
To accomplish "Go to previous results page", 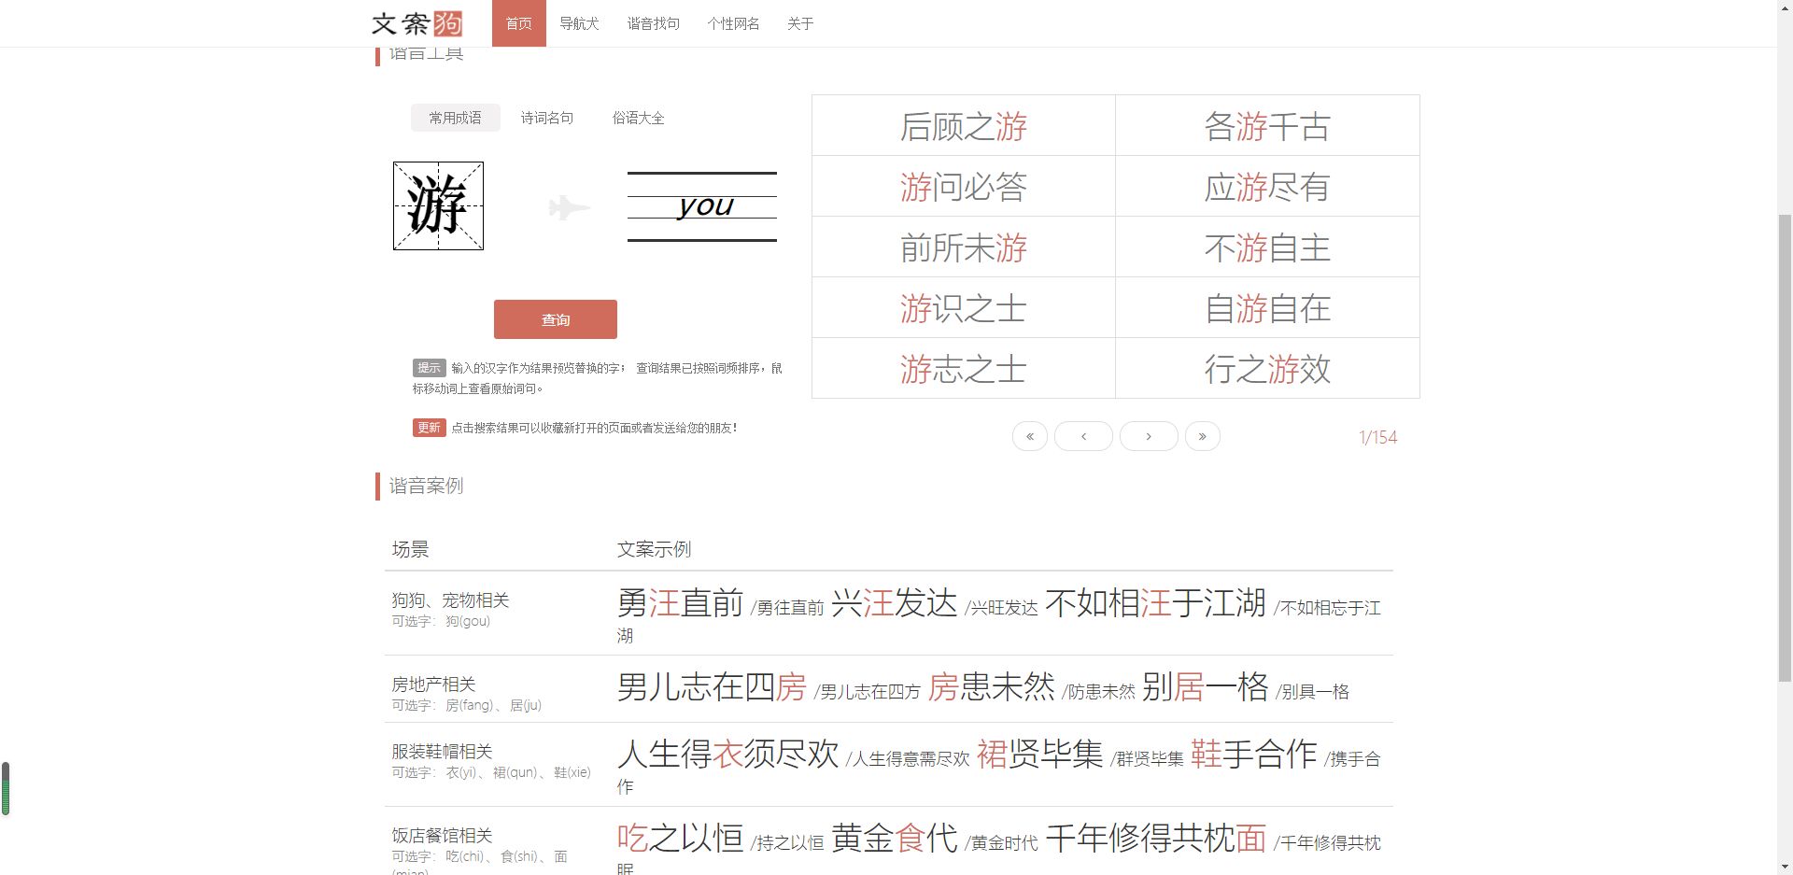I will (x=1083, y=436).
